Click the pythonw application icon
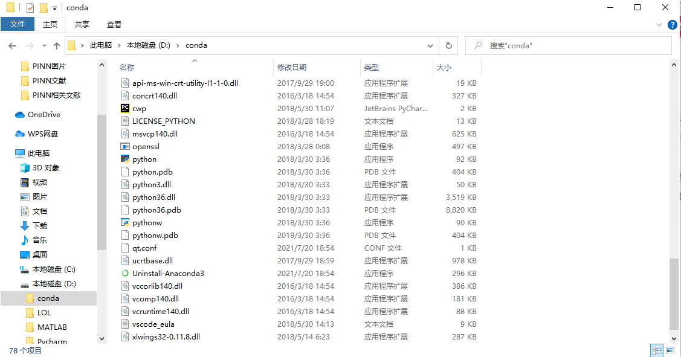The width and height of the screenshot is (681, 357). coord(125,222)
